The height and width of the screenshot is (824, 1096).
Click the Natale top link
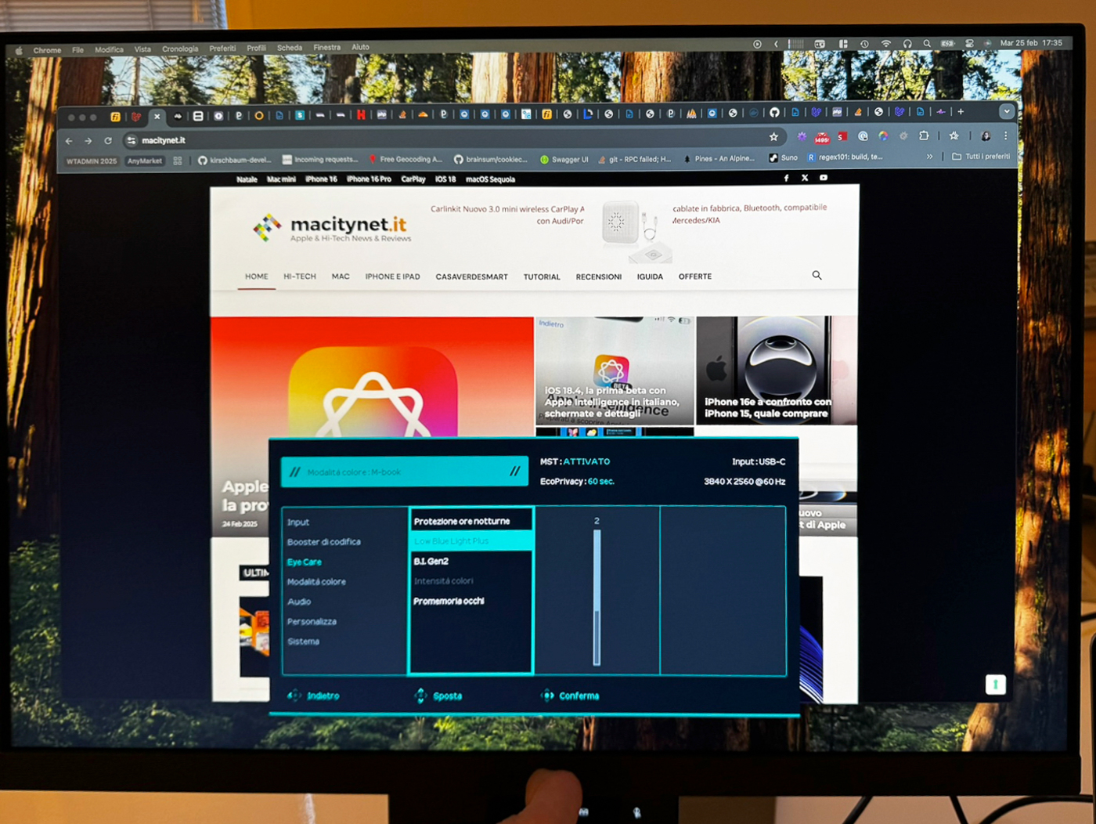point(247,179)
